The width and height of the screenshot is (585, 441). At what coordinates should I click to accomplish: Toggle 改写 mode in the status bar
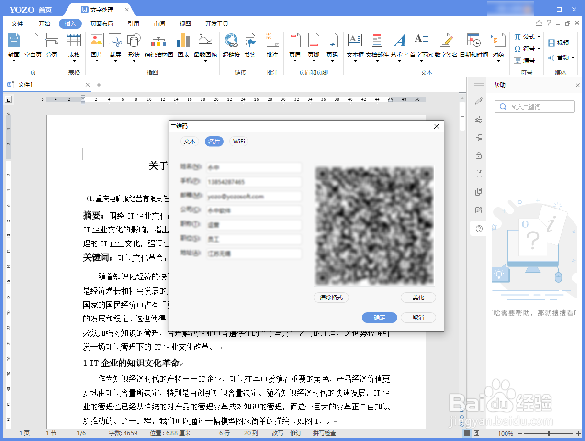click(x=278, y=433)
